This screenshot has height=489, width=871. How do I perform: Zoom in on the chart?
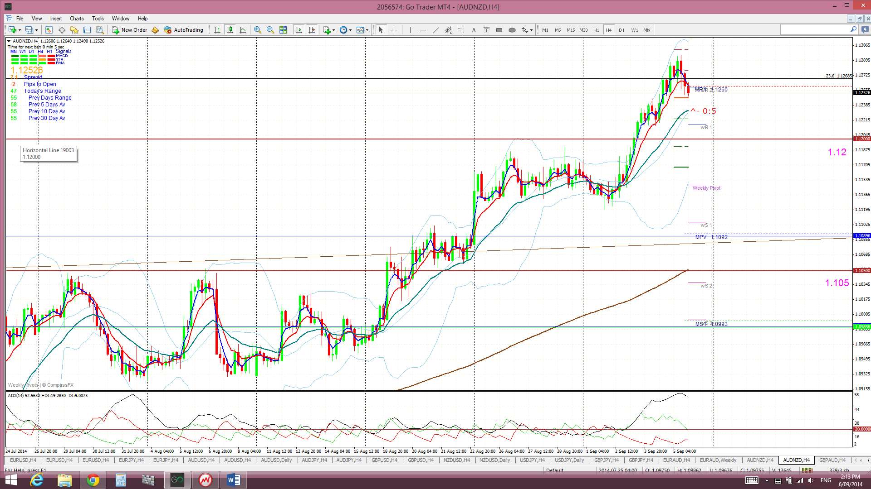coord(258,30)
